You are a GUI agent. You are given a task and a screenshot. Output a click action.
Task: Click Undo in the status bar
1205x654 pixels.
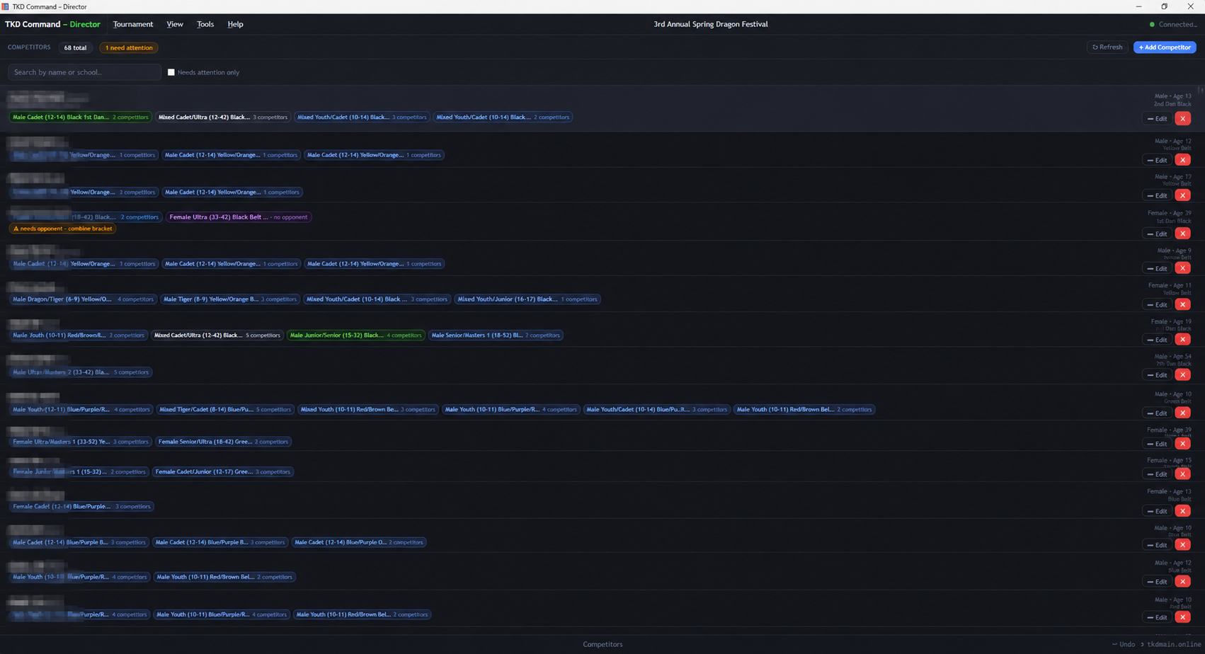tap(1124, 644)
